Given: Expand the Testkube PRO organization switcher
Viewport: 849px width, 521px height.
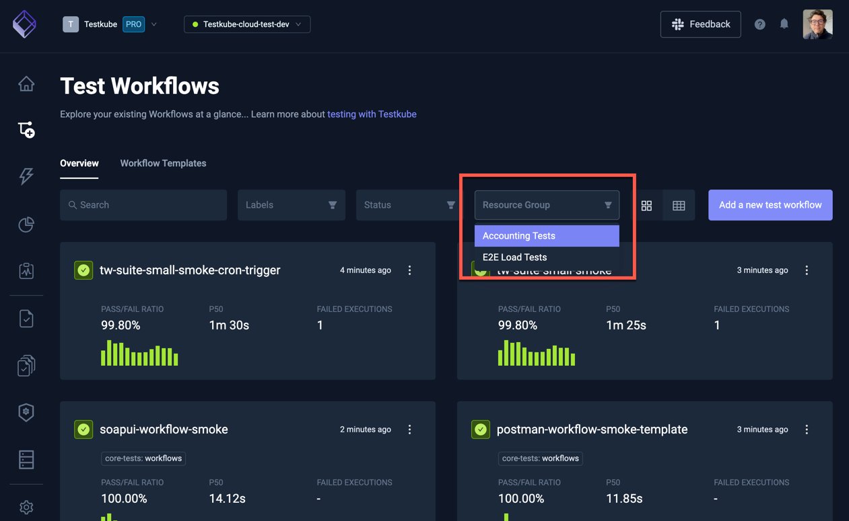Looking at the screenshot, I should [154, 24].
